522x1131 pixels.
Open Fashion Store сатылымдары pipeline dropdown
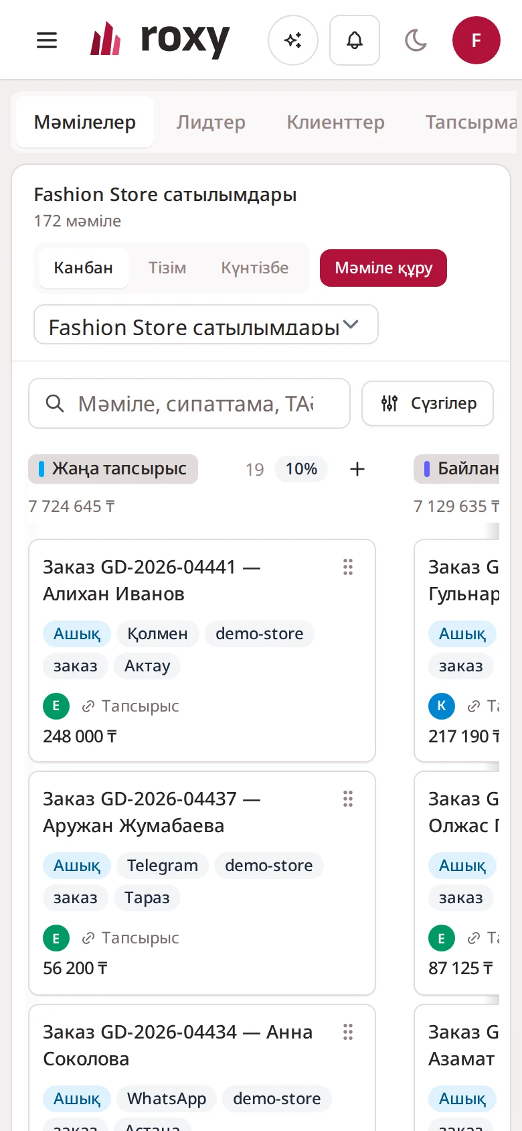(x=206, y=325)
